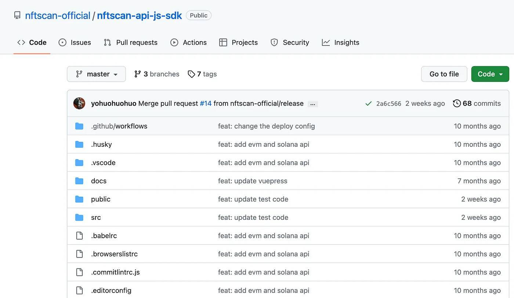
Task: Open docs commit 'feat: update vuepress'
Action: [253, 181]
